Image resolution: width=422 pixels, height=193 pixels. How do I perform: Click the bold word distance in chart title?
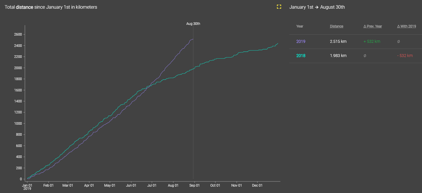tap(24, 7)
